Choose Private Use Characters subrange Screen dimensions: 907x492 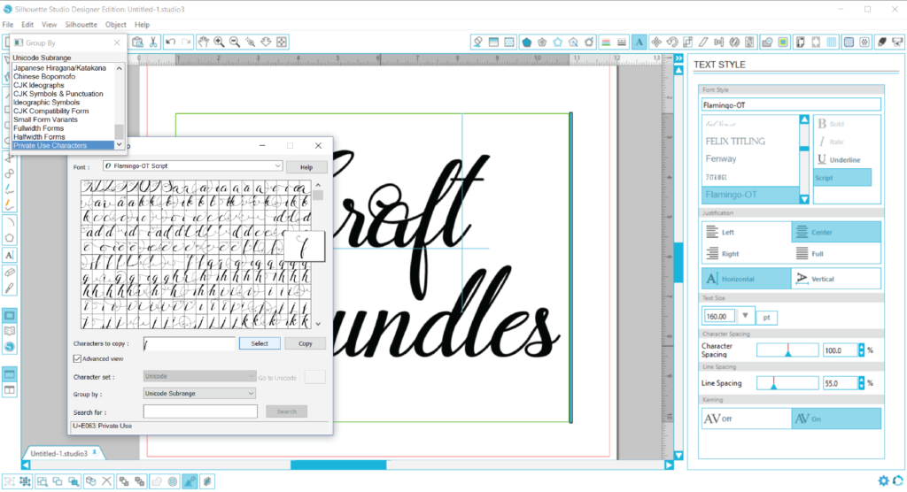coord(63,146)
